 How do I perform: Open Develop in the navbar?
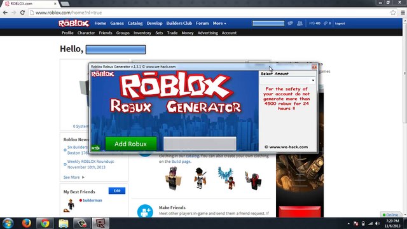point(155,24)
